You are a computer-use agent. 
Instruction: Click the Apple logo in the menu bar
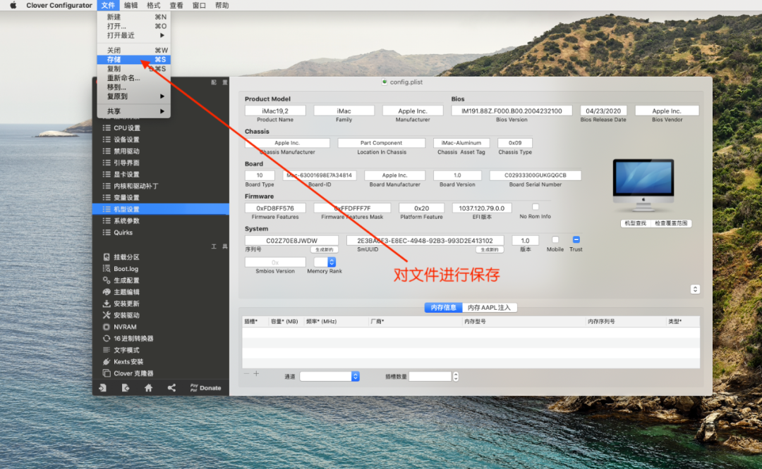coord(13,6)
